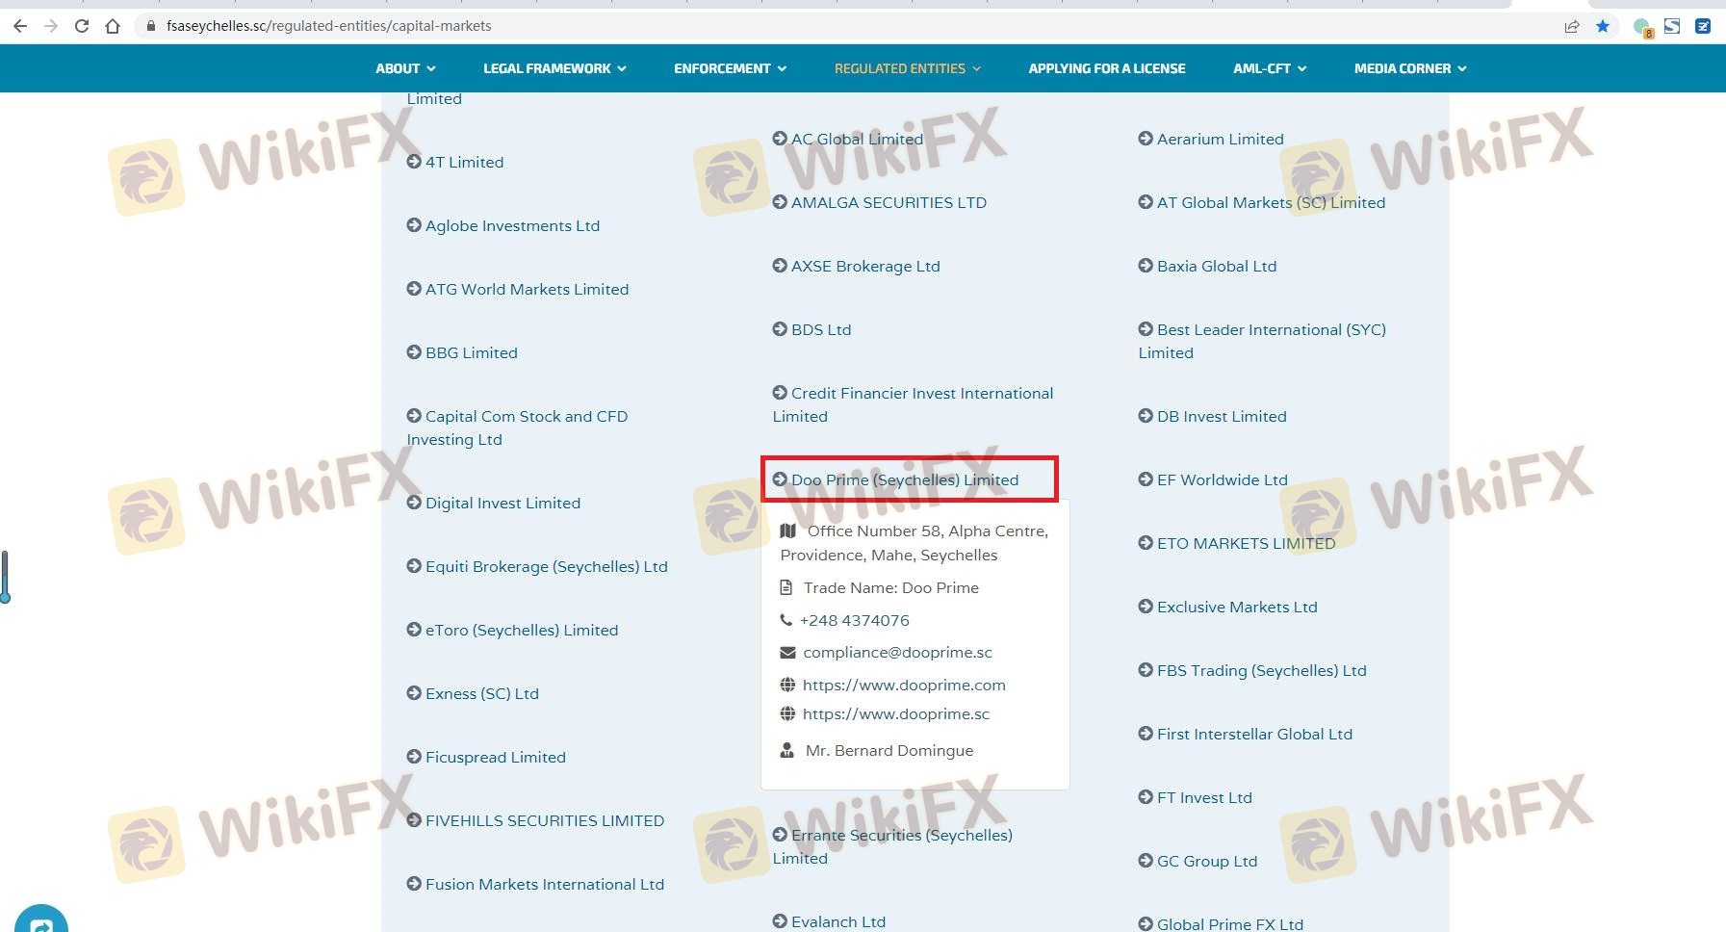This screenshot has width=1726, height=932.
Task: Bookmark page with the star icon
Action: pyautogui.click(x=1603, y=26)
